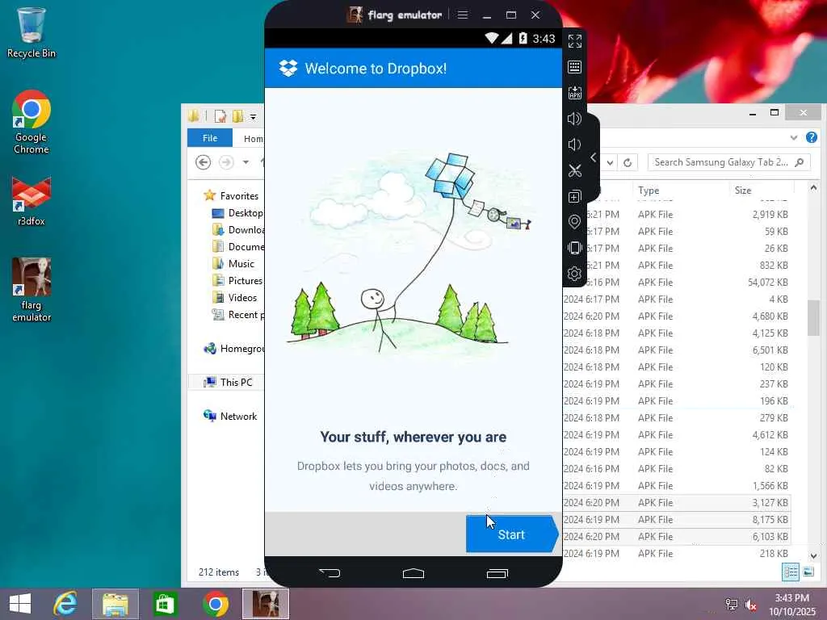Click the Explorer refresh button
The height and width of the screenshot is (620, 827).
click(628, 162)
